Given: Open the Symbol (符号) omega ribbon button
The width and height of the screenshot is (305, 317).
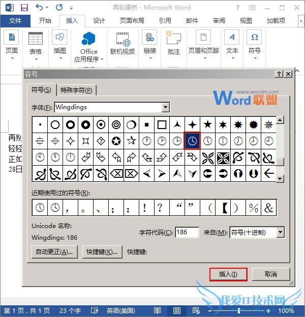Looking at the screenshot, I should (x=255, y=45).
